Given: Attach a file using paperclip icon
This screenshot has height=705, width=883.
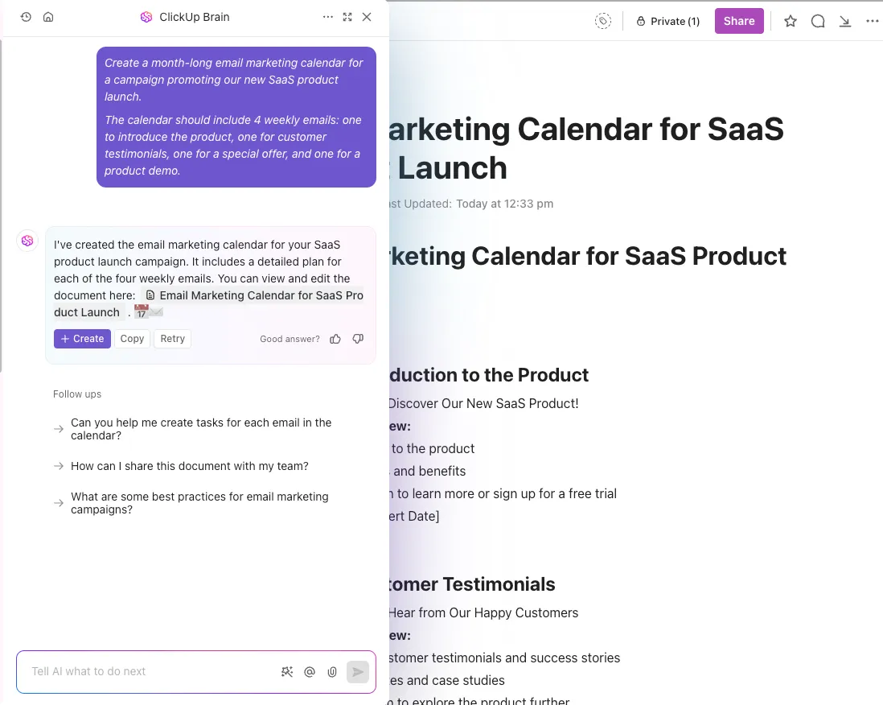Looking at the screenshot, I should point(332,672).
